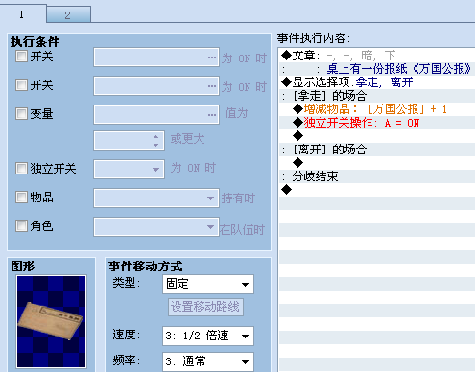Select the empty diamond line under [离开] 的场合

[x=377, y=163]
